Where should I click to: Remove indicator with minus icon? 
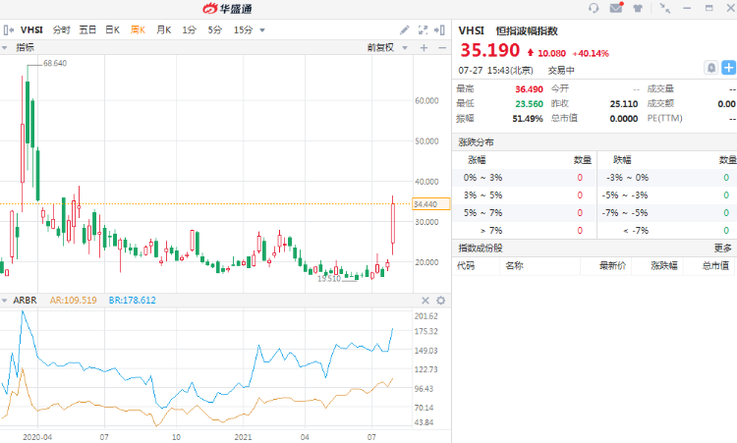pos(442,47)
